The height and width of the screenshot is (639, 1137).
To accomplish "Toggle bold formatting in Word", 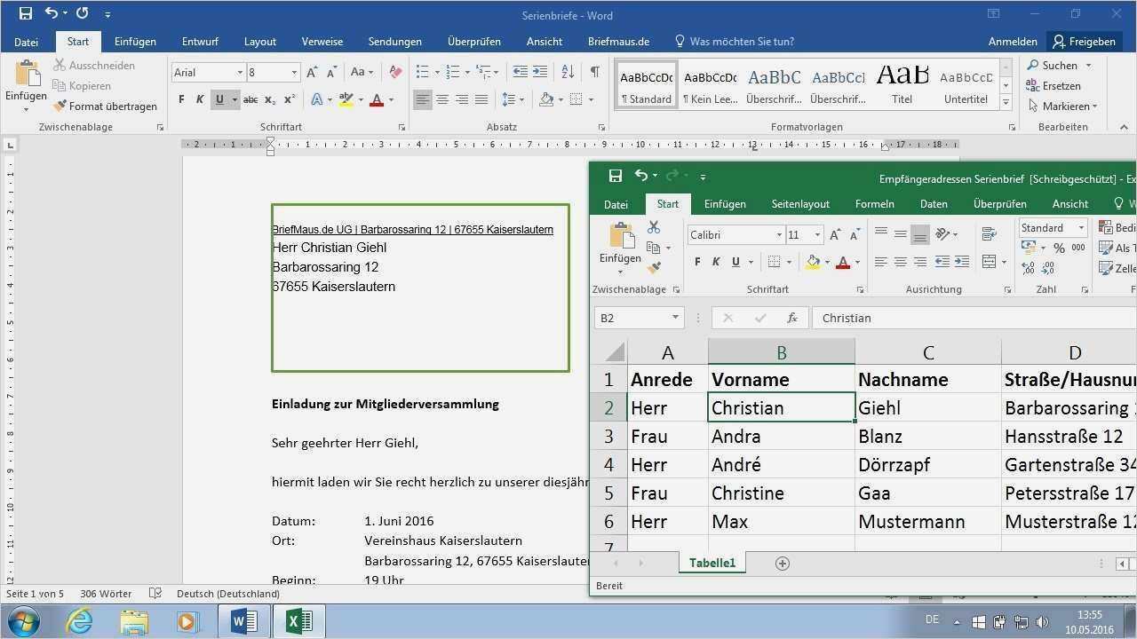I will pos(184,99).
